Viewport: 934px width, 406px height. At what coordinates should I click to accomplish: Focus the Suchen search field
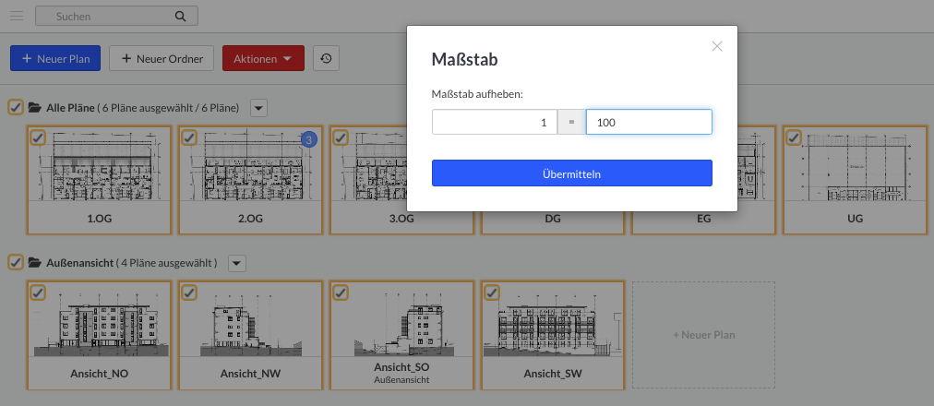[x=116, y=17]
